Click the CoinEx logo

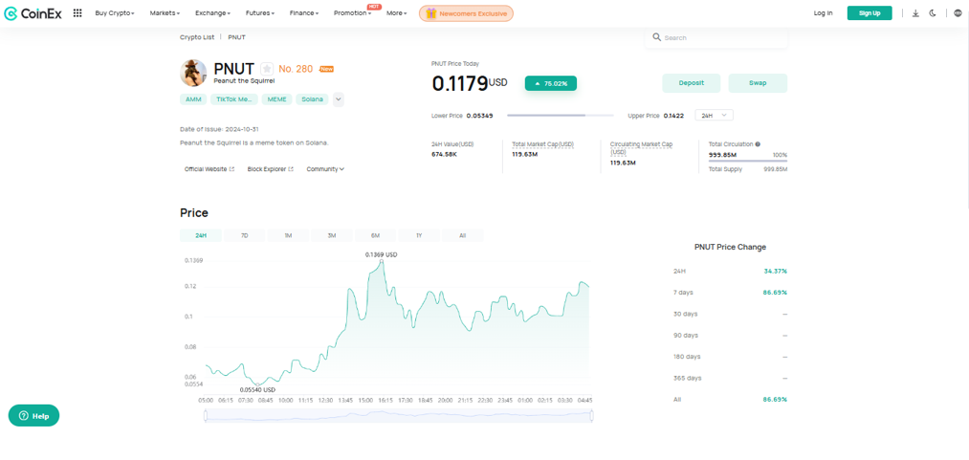(33, 13)
